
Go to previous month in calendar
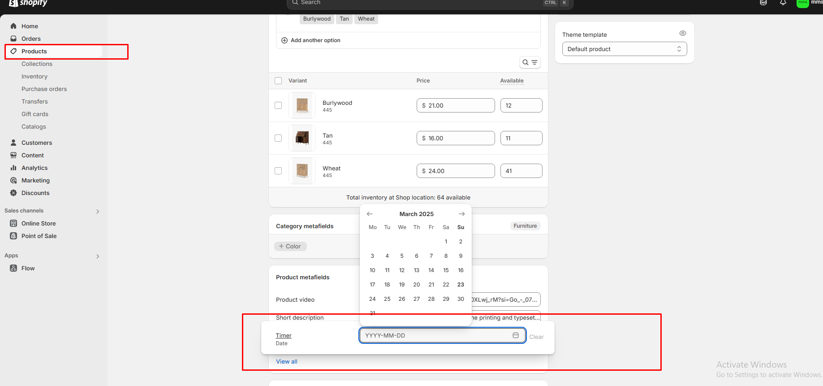pyautogui.click(x=370, y=214)
